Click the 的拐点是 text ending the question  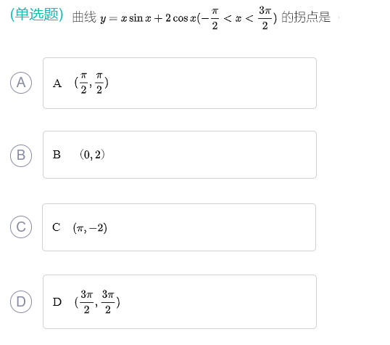coord(306,17)
